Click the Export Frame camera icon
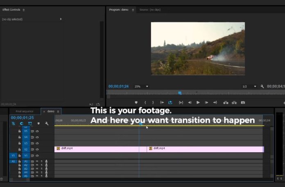The height and width of the screenshot is (187, 285). (x=243, y=103)
